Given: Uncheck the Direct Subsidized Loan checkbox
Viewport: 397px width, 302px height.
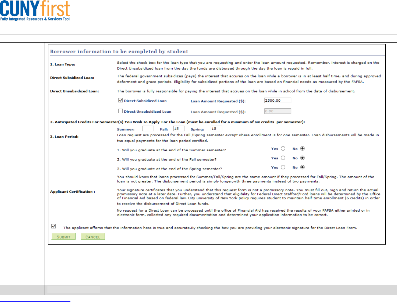Looking at the screenshot, I should [x=121, y=100].
